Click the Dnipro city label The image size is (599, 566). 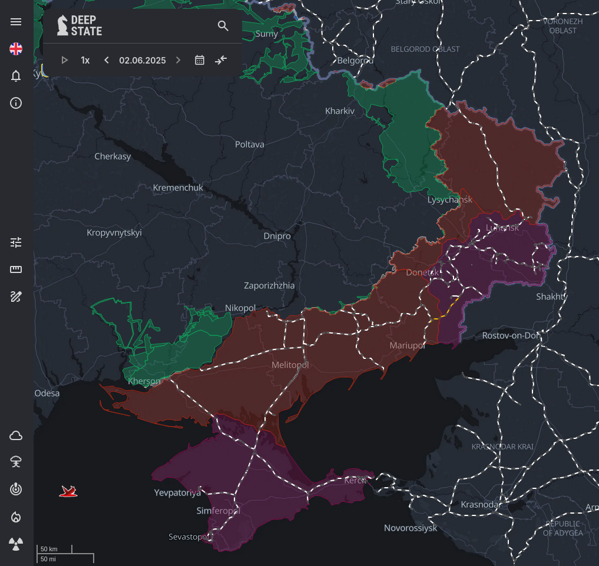[277, 236]
